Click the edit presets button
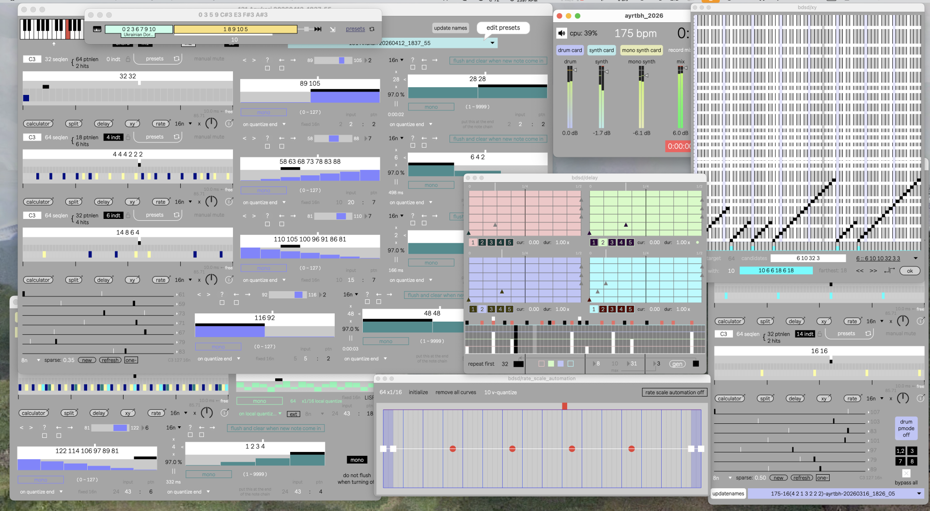The height and width of the screenshot is (511, 930). point(503,28)
